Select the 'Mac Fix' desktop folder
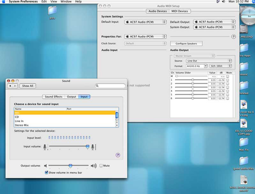 (243, 142)
